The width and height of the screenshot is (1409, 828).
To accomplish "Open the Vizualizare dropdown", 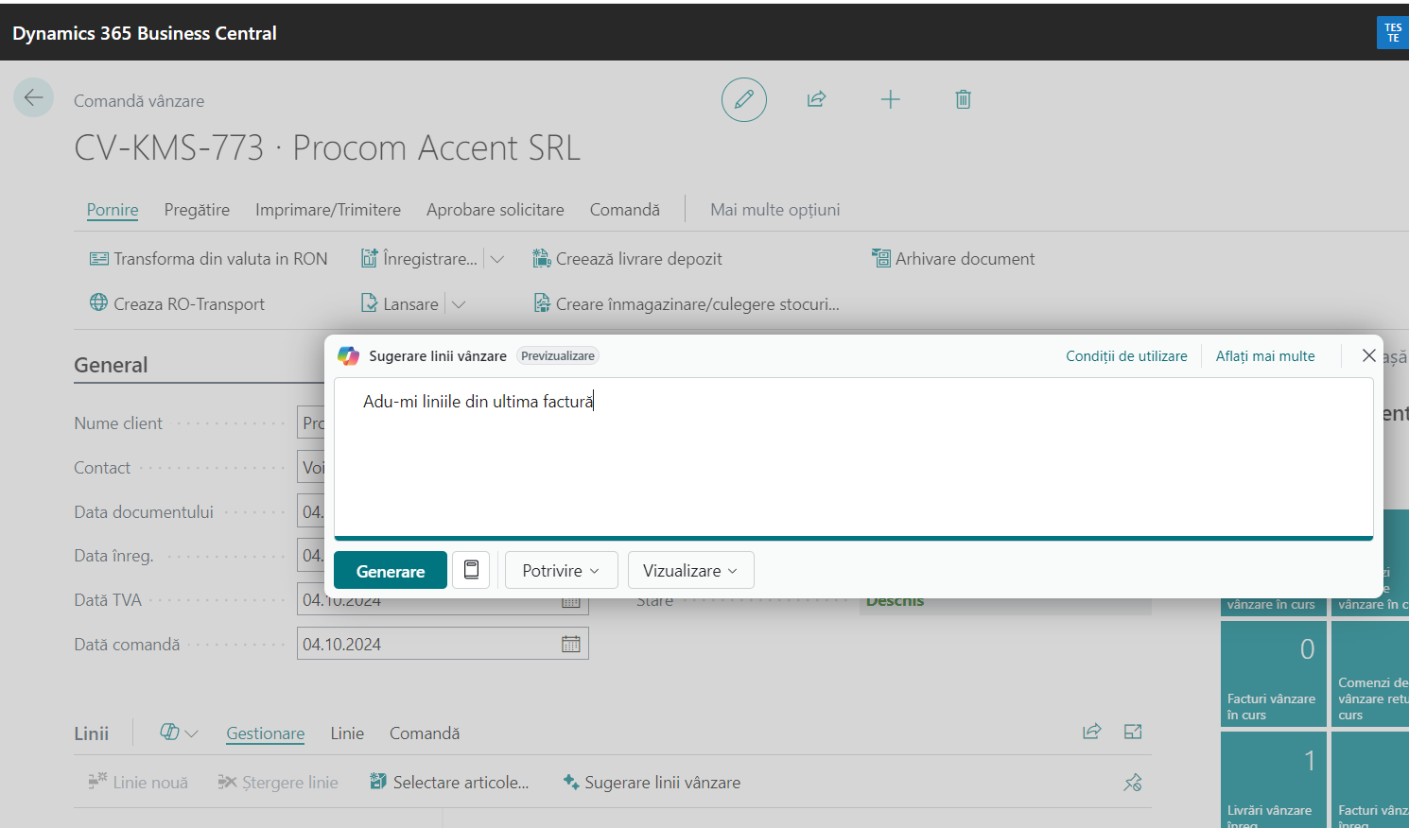I will (x=690, y=571).
